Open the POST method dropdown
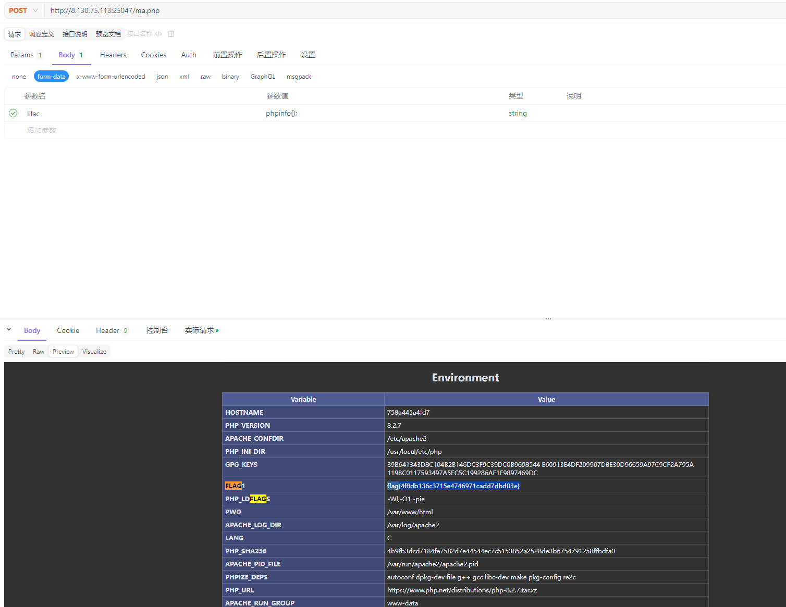The height and width of the screenshot is (607, 786). (23, 10)
